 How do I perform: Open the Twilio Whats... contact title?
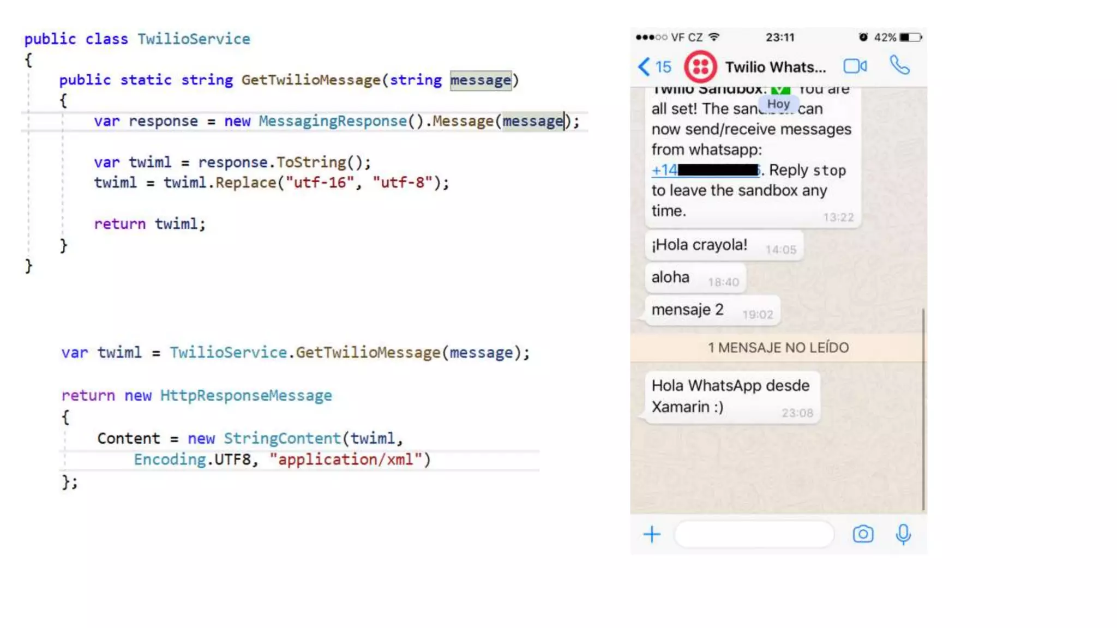pyautogui.click(x=775, y=67)
